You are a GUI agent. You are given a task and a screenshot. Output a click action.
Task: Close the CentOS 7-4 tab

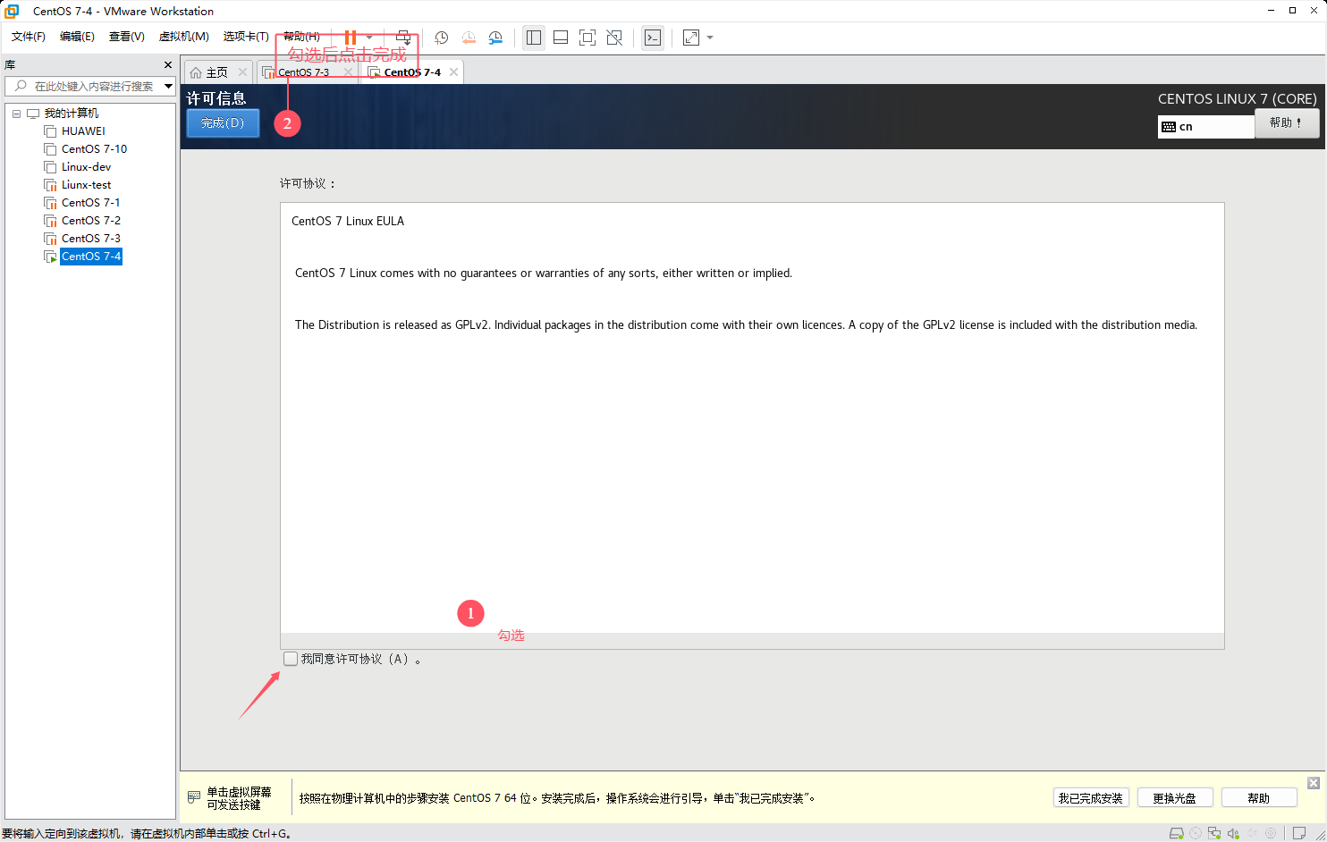tap(453, 72)
